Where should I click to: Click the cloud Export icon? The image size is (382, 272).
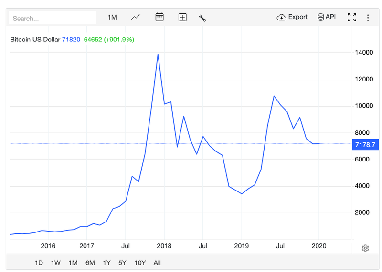pyautogui.click(x=282, y=17)
